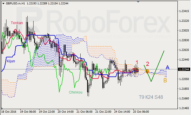Select the T9 K24 S48 text label

click(151, 97)
